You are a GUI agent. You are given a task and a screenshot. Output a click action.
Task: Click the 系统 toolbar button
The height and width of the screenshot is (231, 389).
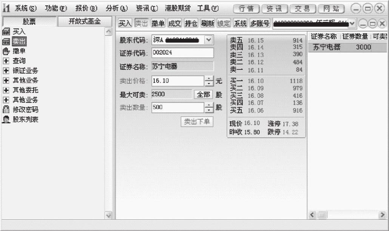[240, 23]
